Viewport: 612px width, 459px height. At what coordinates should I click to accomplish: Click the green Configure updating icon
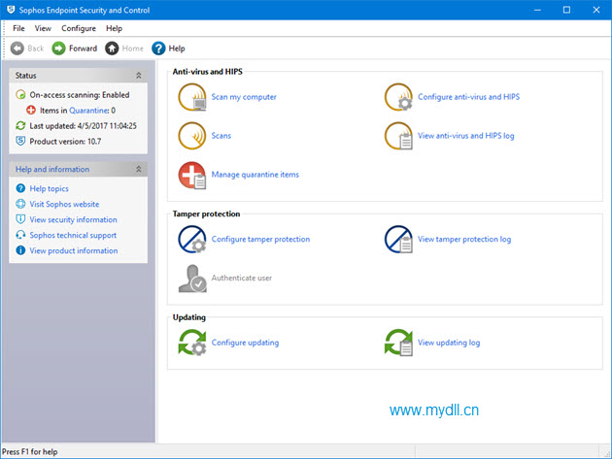point(192,343)
